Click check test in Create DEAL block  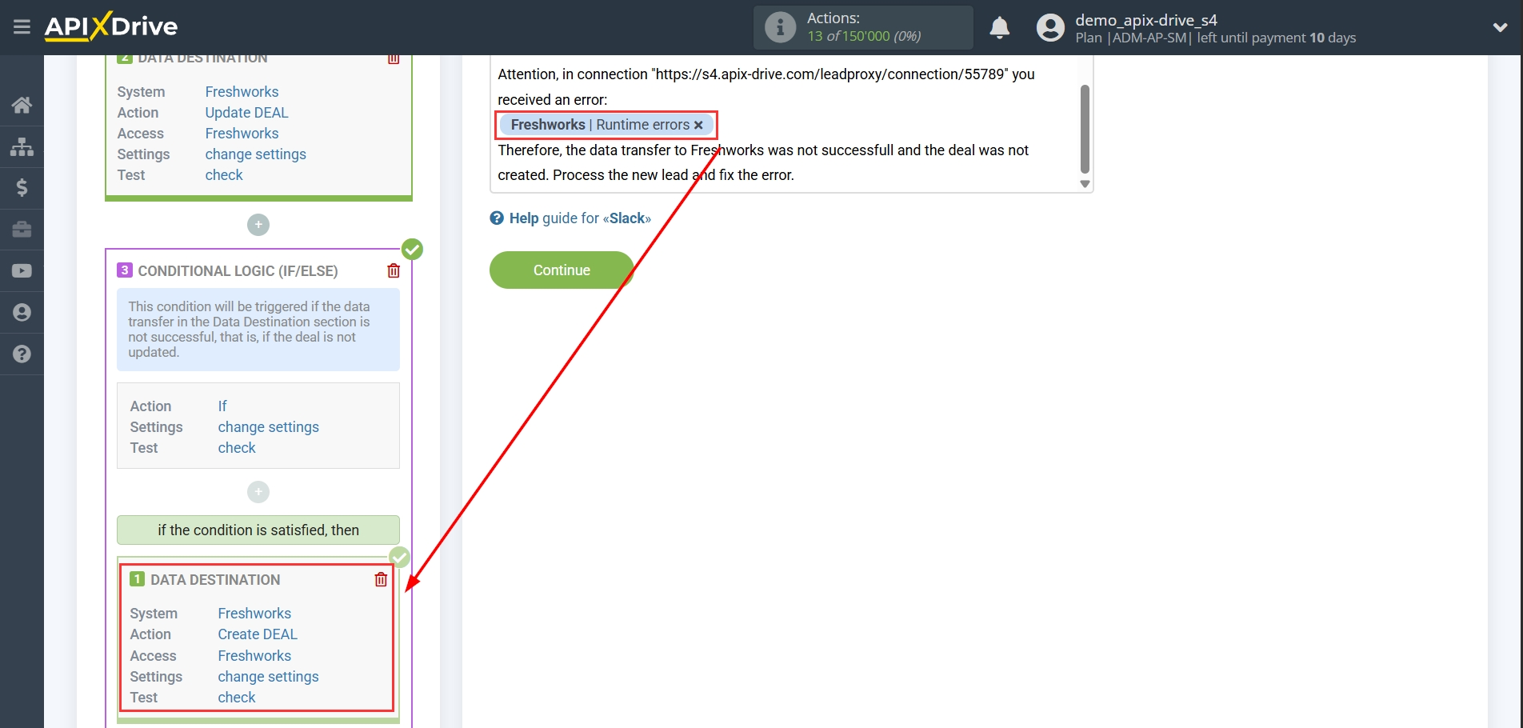[237, 698]
